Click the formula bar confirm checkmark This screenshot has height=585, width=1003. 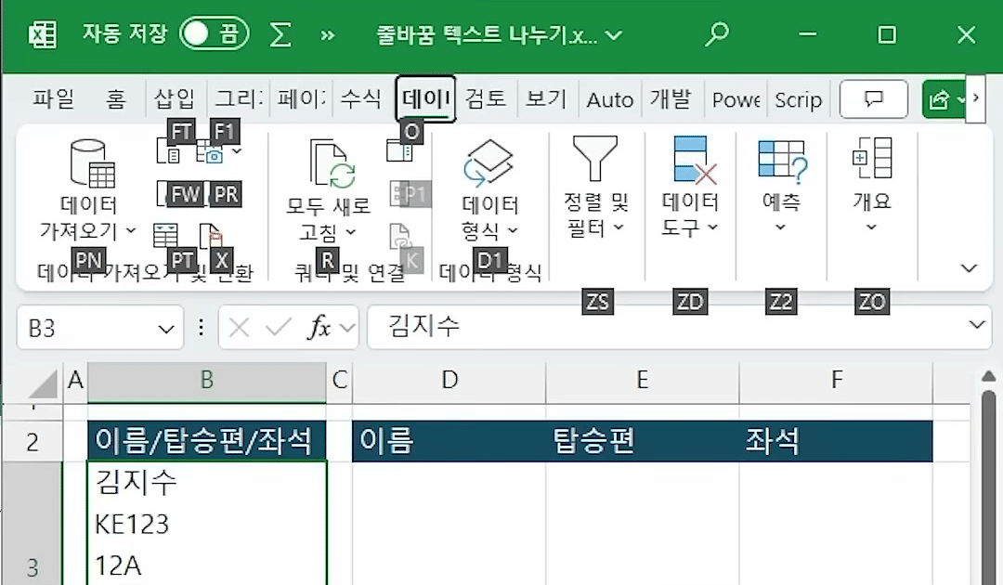[279, 328]
